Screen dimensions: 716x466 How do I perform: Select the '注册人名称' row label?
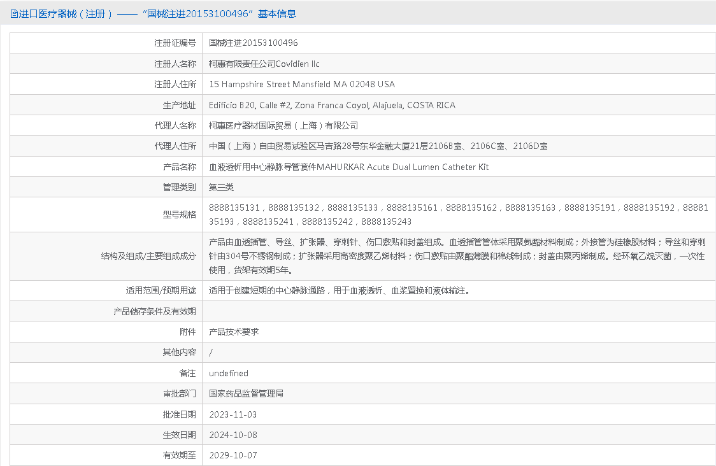coord(175,64)
